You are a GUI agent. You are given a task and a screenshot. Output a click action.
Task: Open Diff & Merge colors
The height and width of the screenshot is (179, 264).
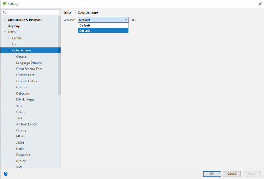[25, 100]
